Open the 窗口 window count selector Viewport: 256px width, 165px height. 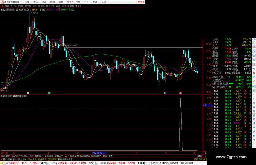point(8,156)
